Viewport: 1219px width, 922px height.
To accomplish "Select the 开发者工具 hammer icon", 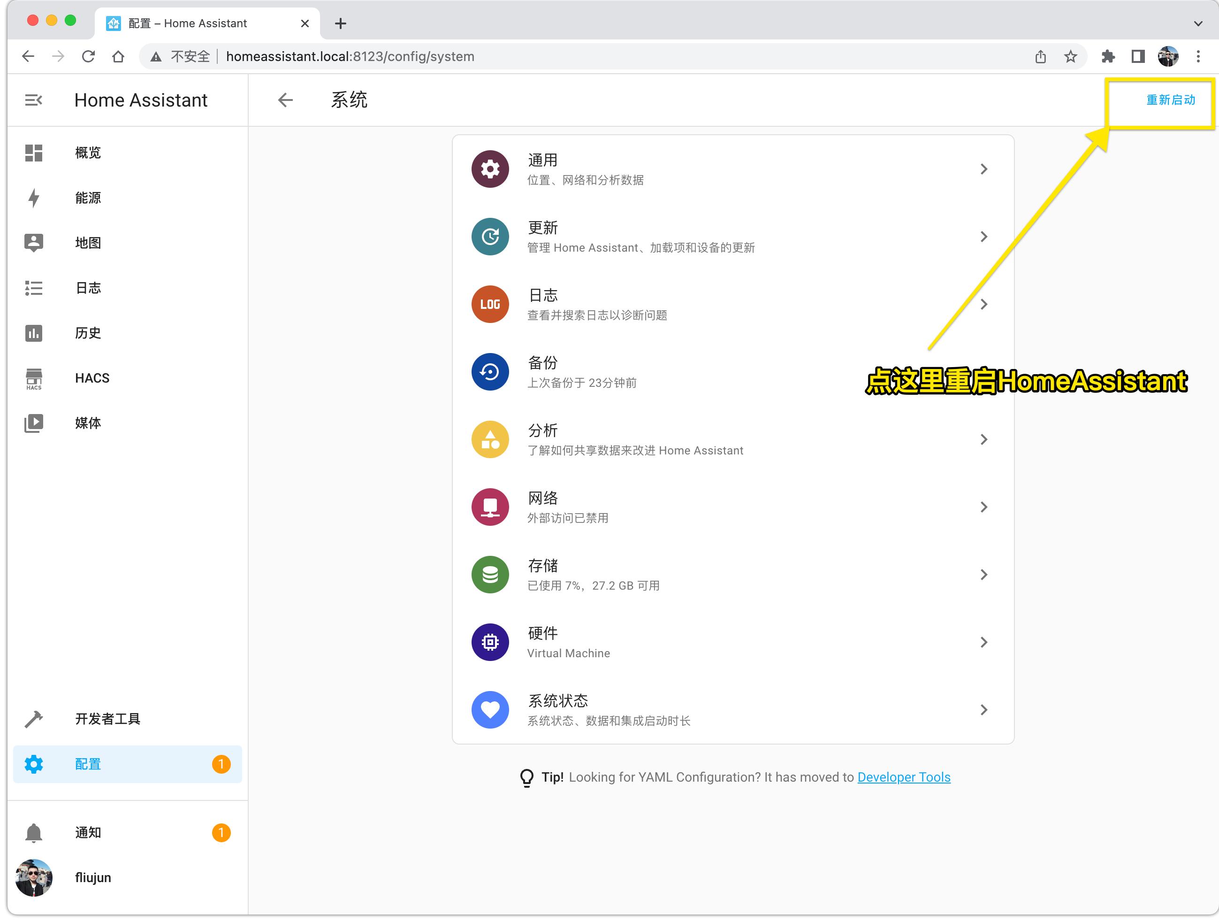I will tap(33, 719).
